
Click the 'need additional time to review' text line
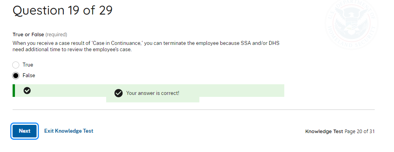[x=72, y=50]
